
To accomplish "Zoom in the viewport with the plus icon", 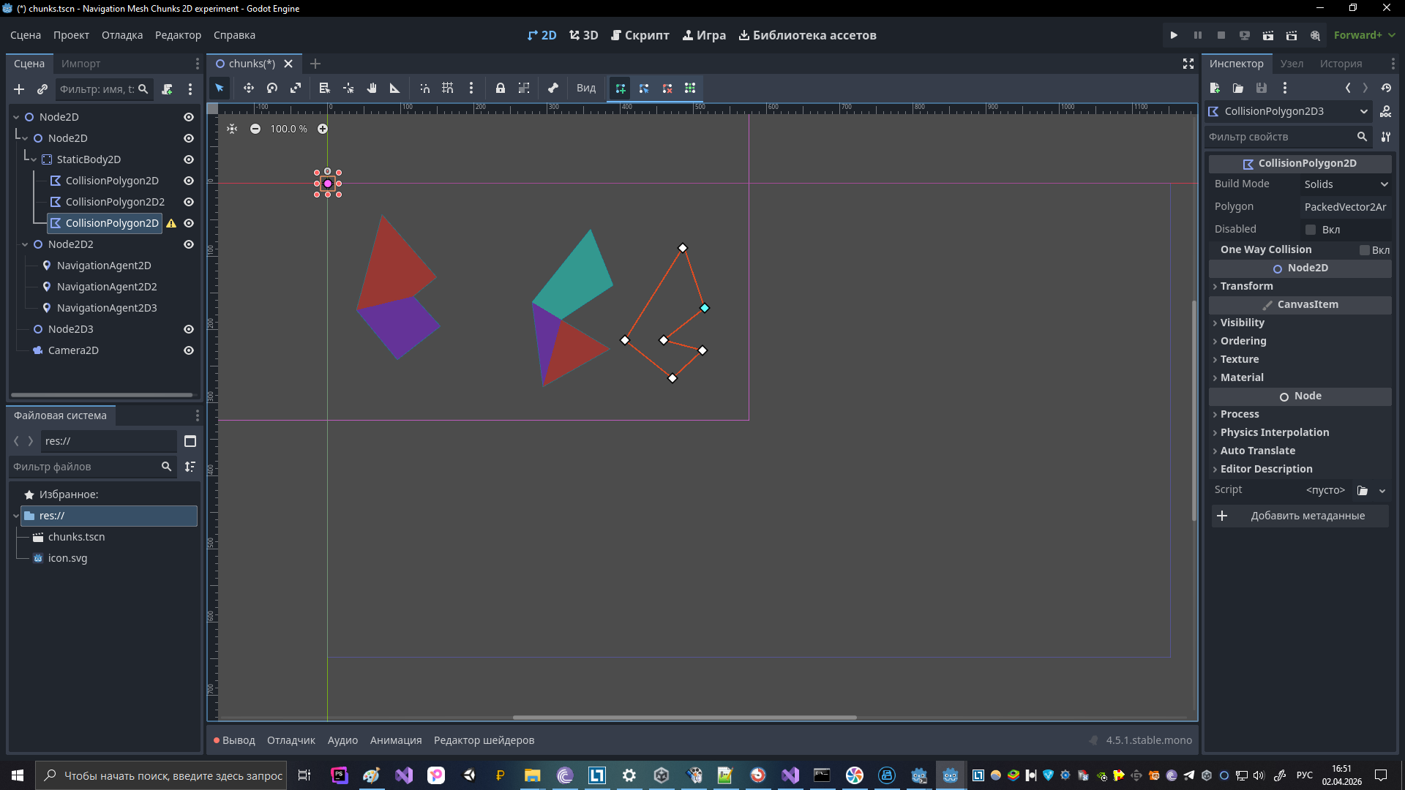I will click(323, 129).
